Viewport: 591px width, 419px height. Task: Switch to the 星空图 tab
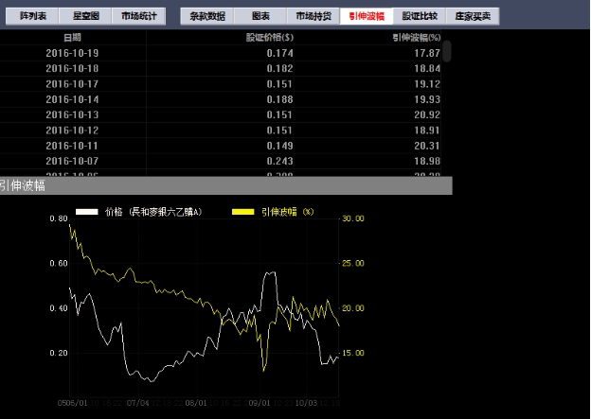click(84, 16)
